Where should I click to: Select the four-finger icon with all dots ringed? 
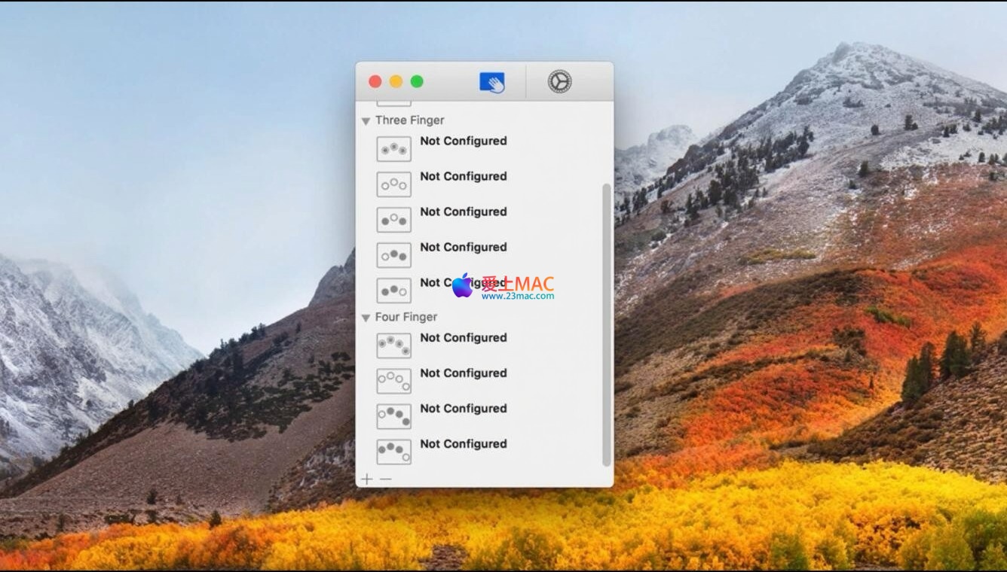pos(393,345)
